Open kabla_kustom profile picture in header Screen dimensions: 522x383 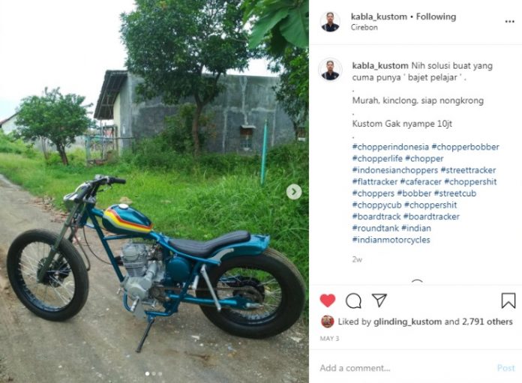(x=330, y=22)
